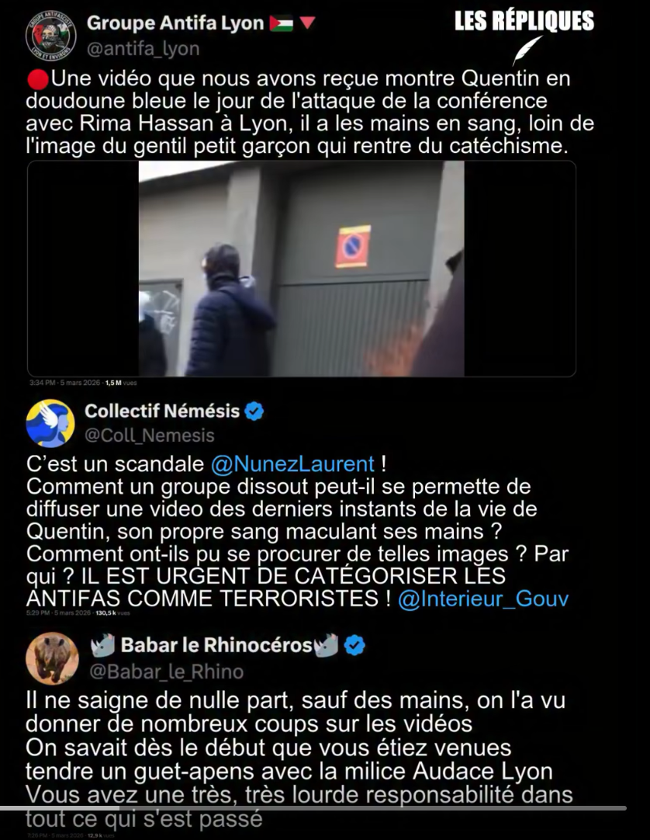This screenshot has width=650, height=840.
Task: Visit the @antifa_lyon handle
Action: click(143, 49)
